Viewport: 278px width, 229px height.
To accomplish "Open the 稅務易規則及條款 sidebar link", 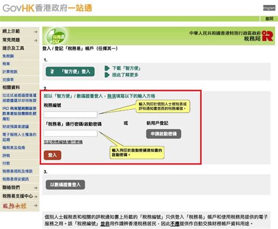I will pyautogui.click(x=18, y=171).
